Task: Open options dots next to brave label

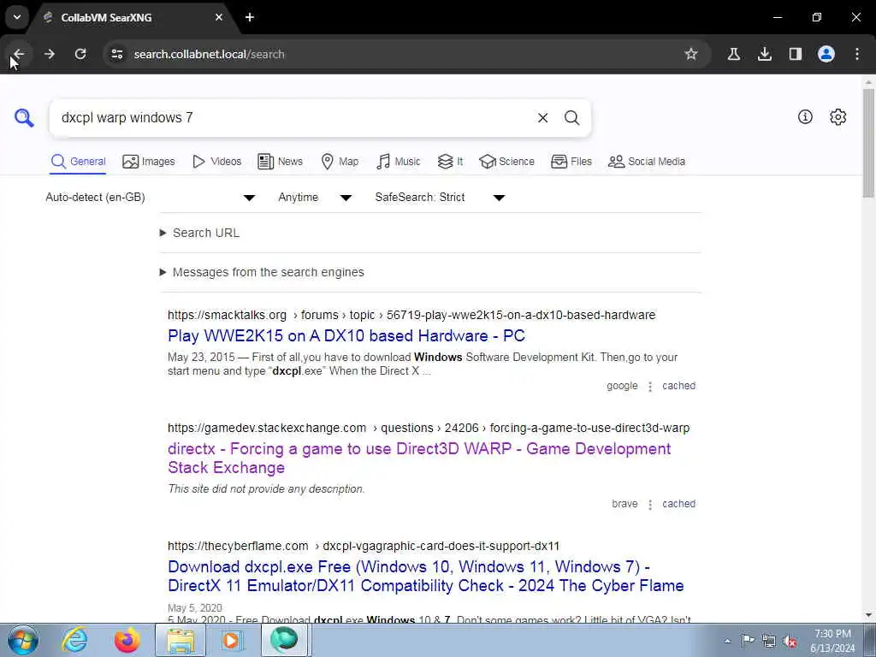Action: (x=650, y=505)
